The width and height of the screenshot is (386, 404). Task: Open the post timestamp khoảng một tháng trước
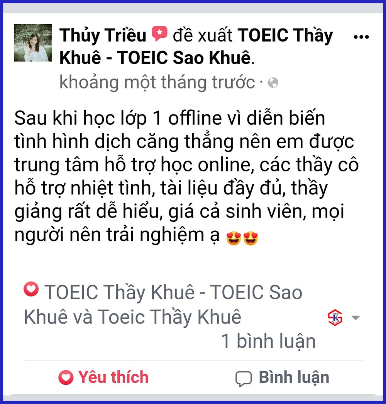coord(157,82)
